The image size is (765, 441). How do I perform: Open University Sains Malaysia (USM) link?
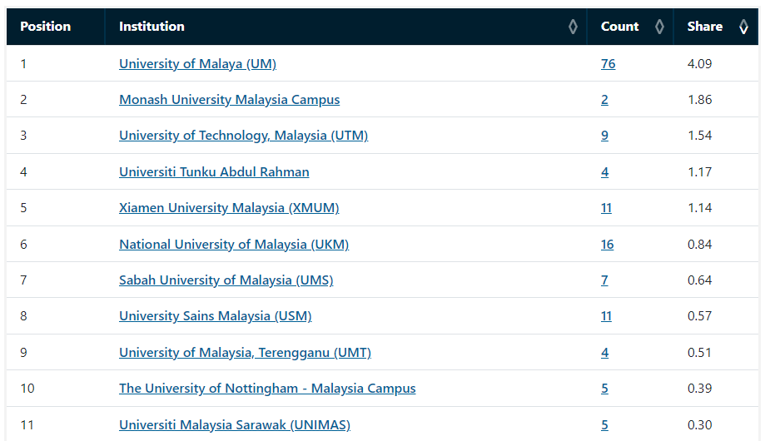click(215, 316)
